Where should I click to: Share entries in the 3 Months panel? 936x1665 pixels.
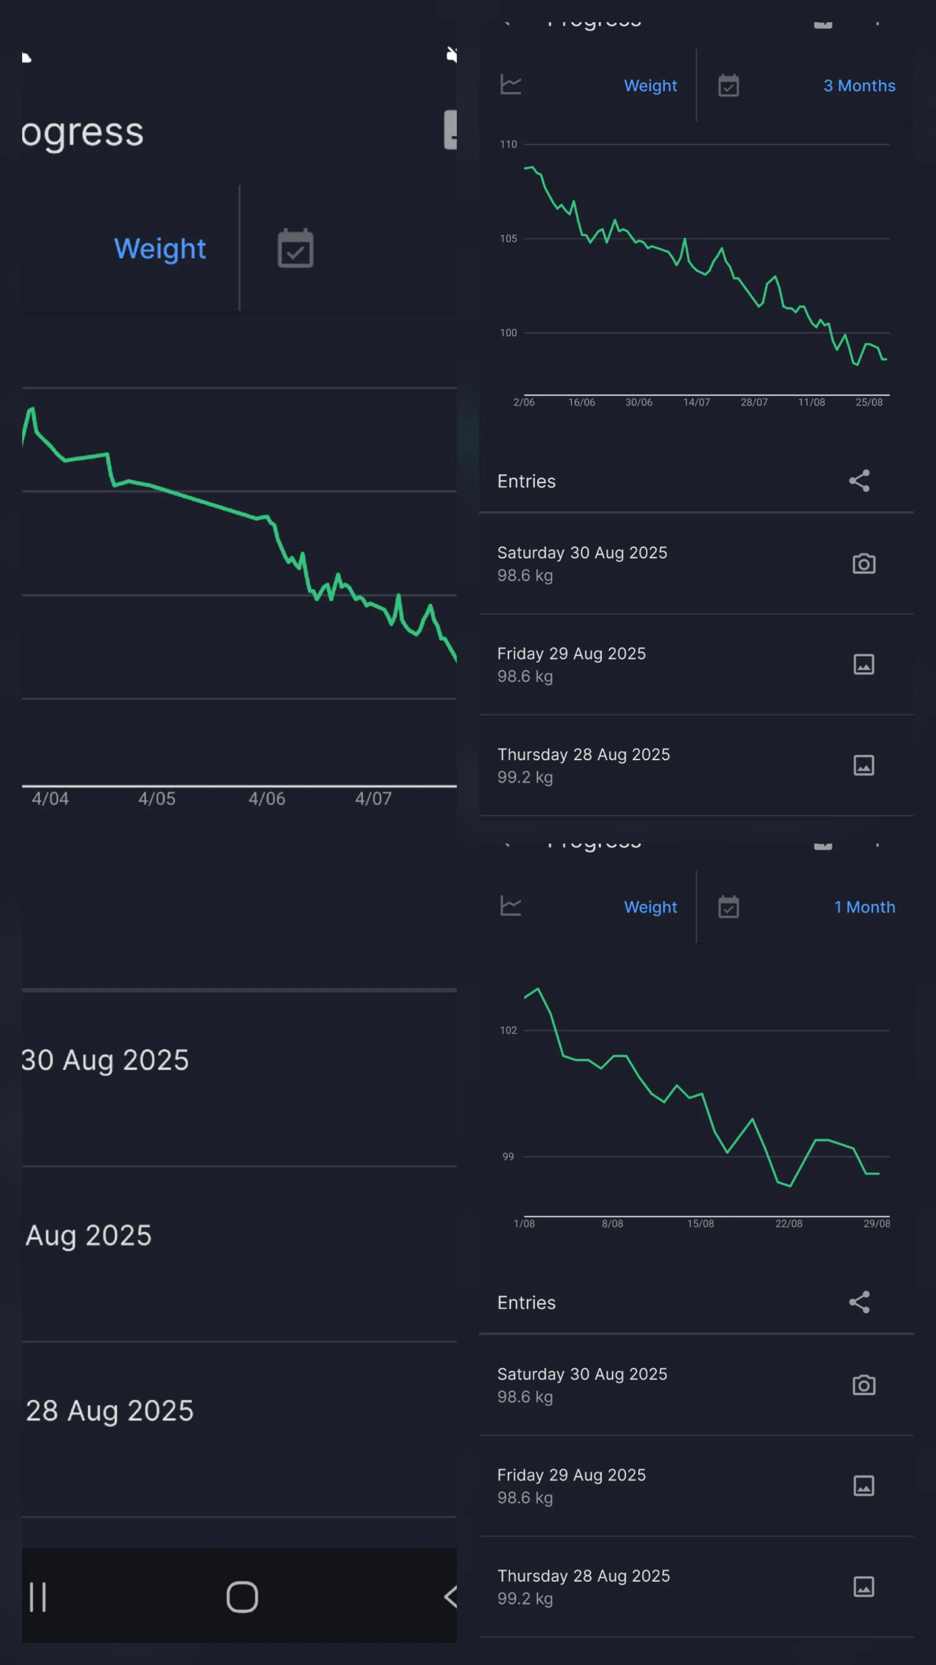point(859,481)
